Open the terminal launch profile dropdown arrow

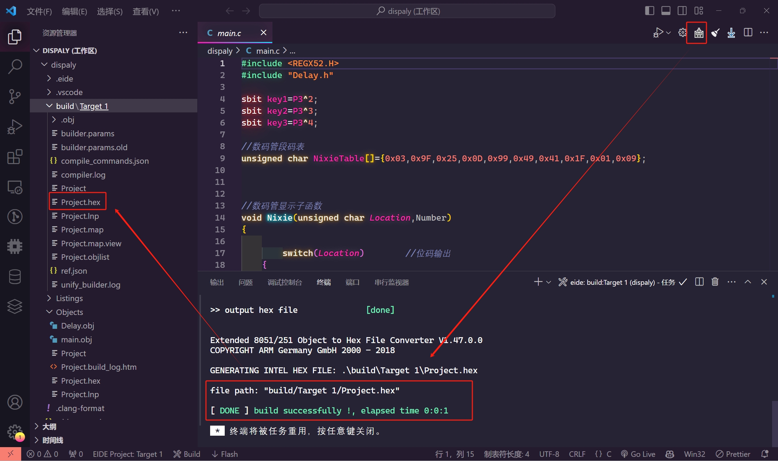point(549,282)
